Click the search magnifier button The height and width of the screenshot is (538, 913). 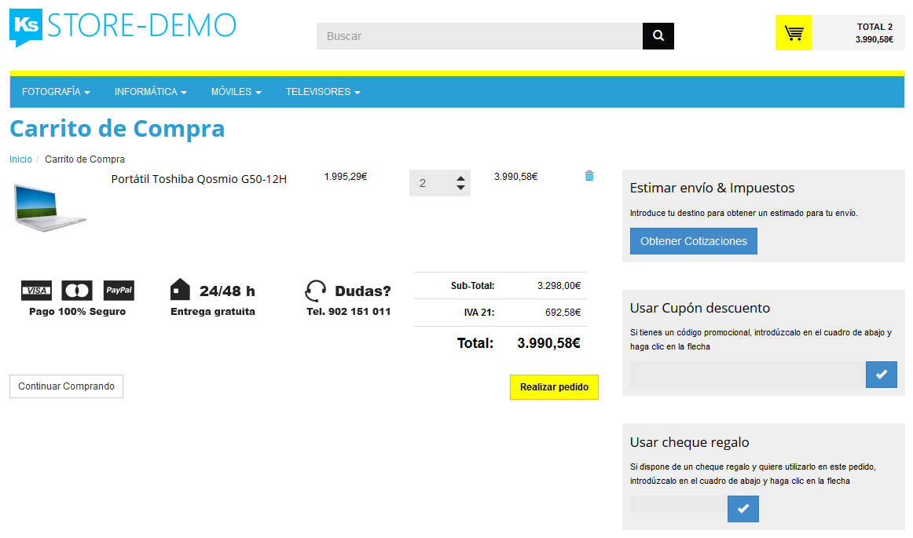coord(658,36)
